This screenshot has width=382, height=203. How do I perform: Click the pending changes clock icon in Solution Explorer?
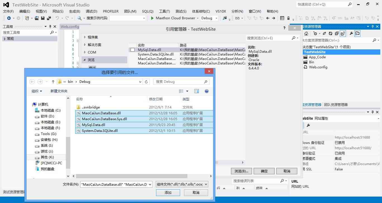point(315,33)
